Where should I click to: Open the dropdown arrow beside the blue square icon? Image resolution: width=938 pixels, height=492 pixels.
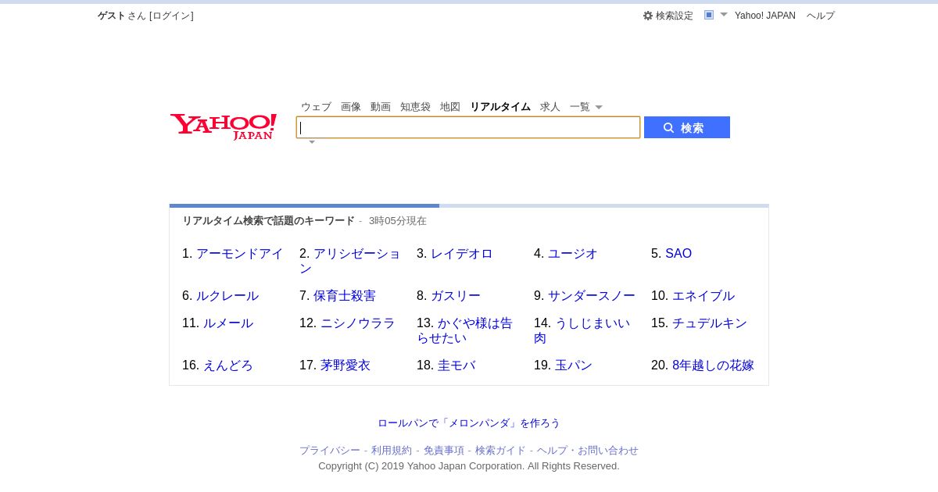[x=724, y=15]
